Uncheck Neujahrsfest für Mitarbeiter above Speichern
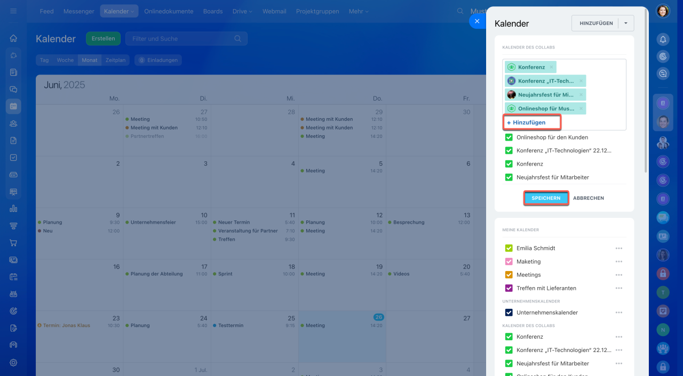 [x=509, y=177]
